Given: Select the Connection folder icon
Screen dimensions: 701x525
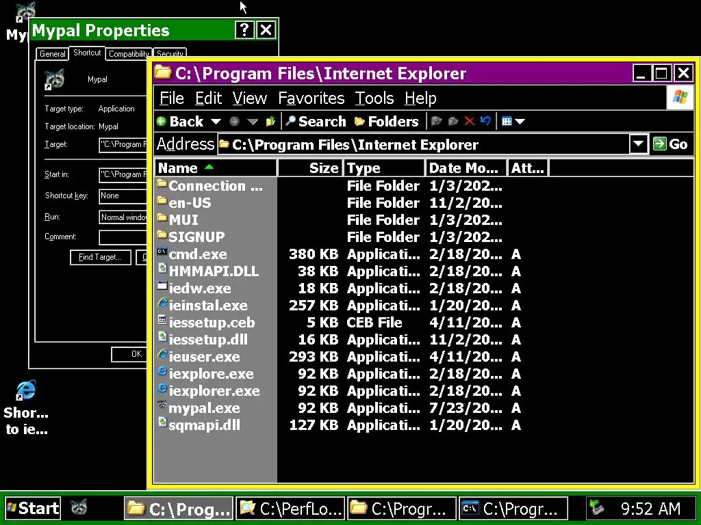Looking at the screenshot, I should [x=162, y=183].
